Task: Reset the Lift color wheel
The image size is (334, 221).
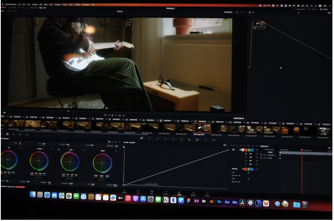Action: [x=21, y=148]
